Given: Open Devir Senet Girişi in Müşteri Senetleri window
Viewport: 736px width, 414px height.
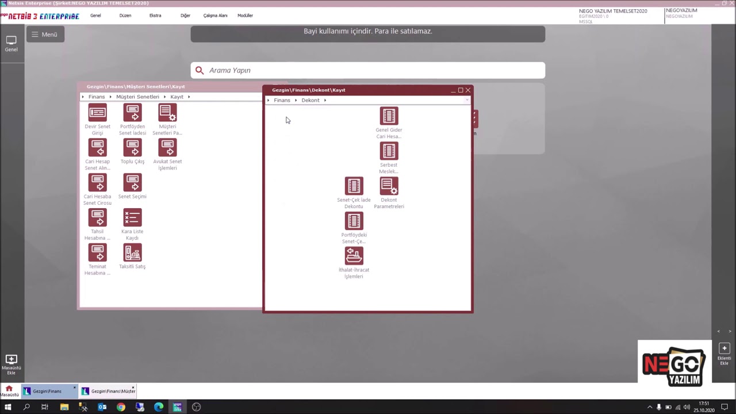Looking at the screenshot, I should coord(97,113).
